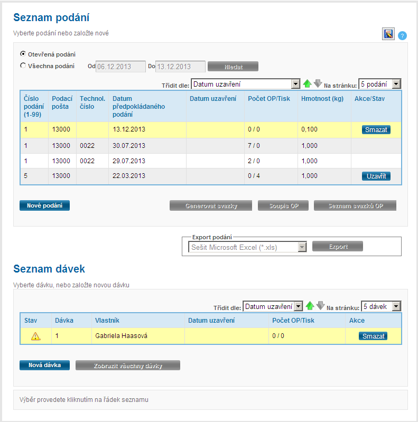Sort submissions descending with gray down arrow

[x=318, y=83]
